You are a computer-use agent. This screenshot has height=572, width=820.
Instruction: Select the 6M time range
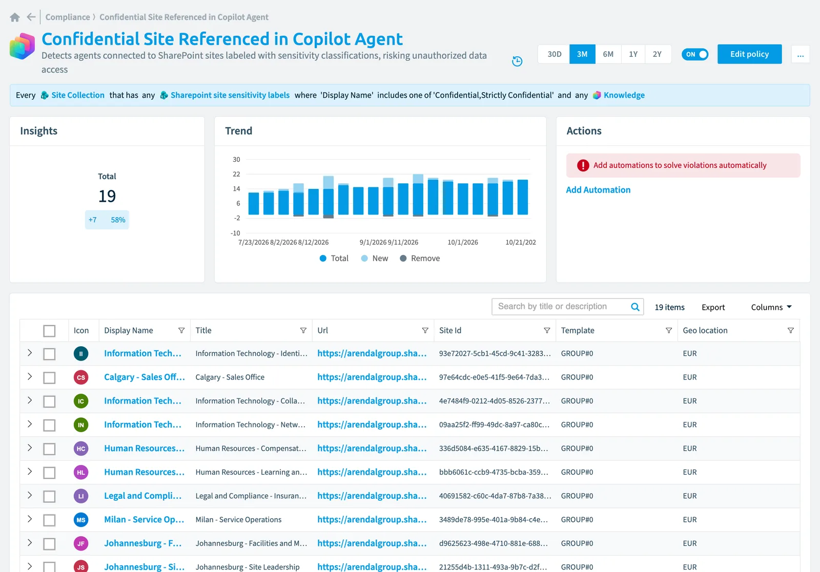click(608, 54)
